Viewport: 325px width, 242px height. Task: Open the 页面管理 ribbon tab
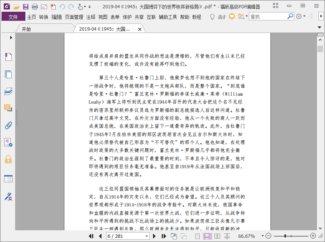(74, 17)
